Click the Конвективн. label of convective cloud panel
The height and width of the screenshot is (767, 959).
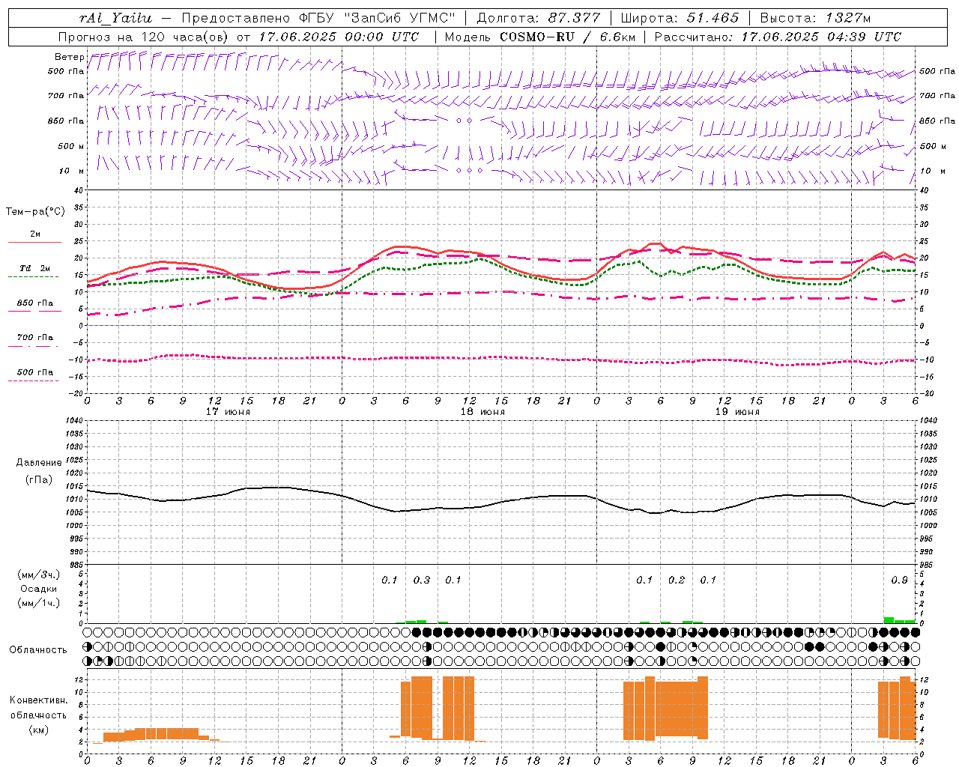click(39, 700)
